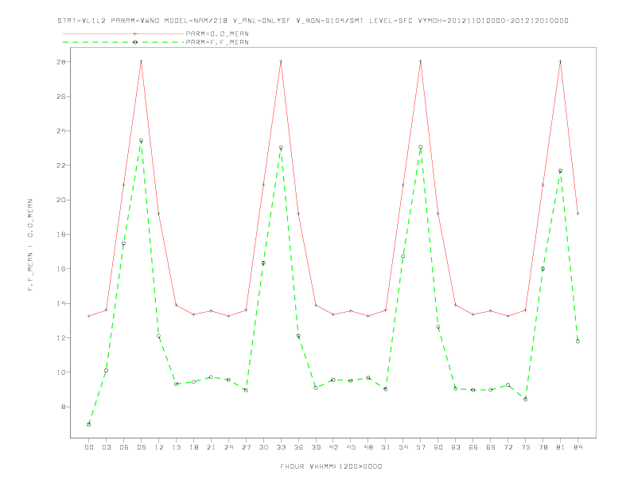
Task: Click the x-axis tick label 63
Action: pos(456,447)
